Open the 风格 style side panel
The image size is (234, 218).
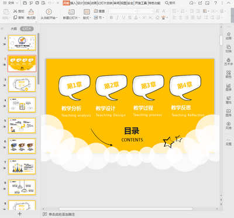229,126
